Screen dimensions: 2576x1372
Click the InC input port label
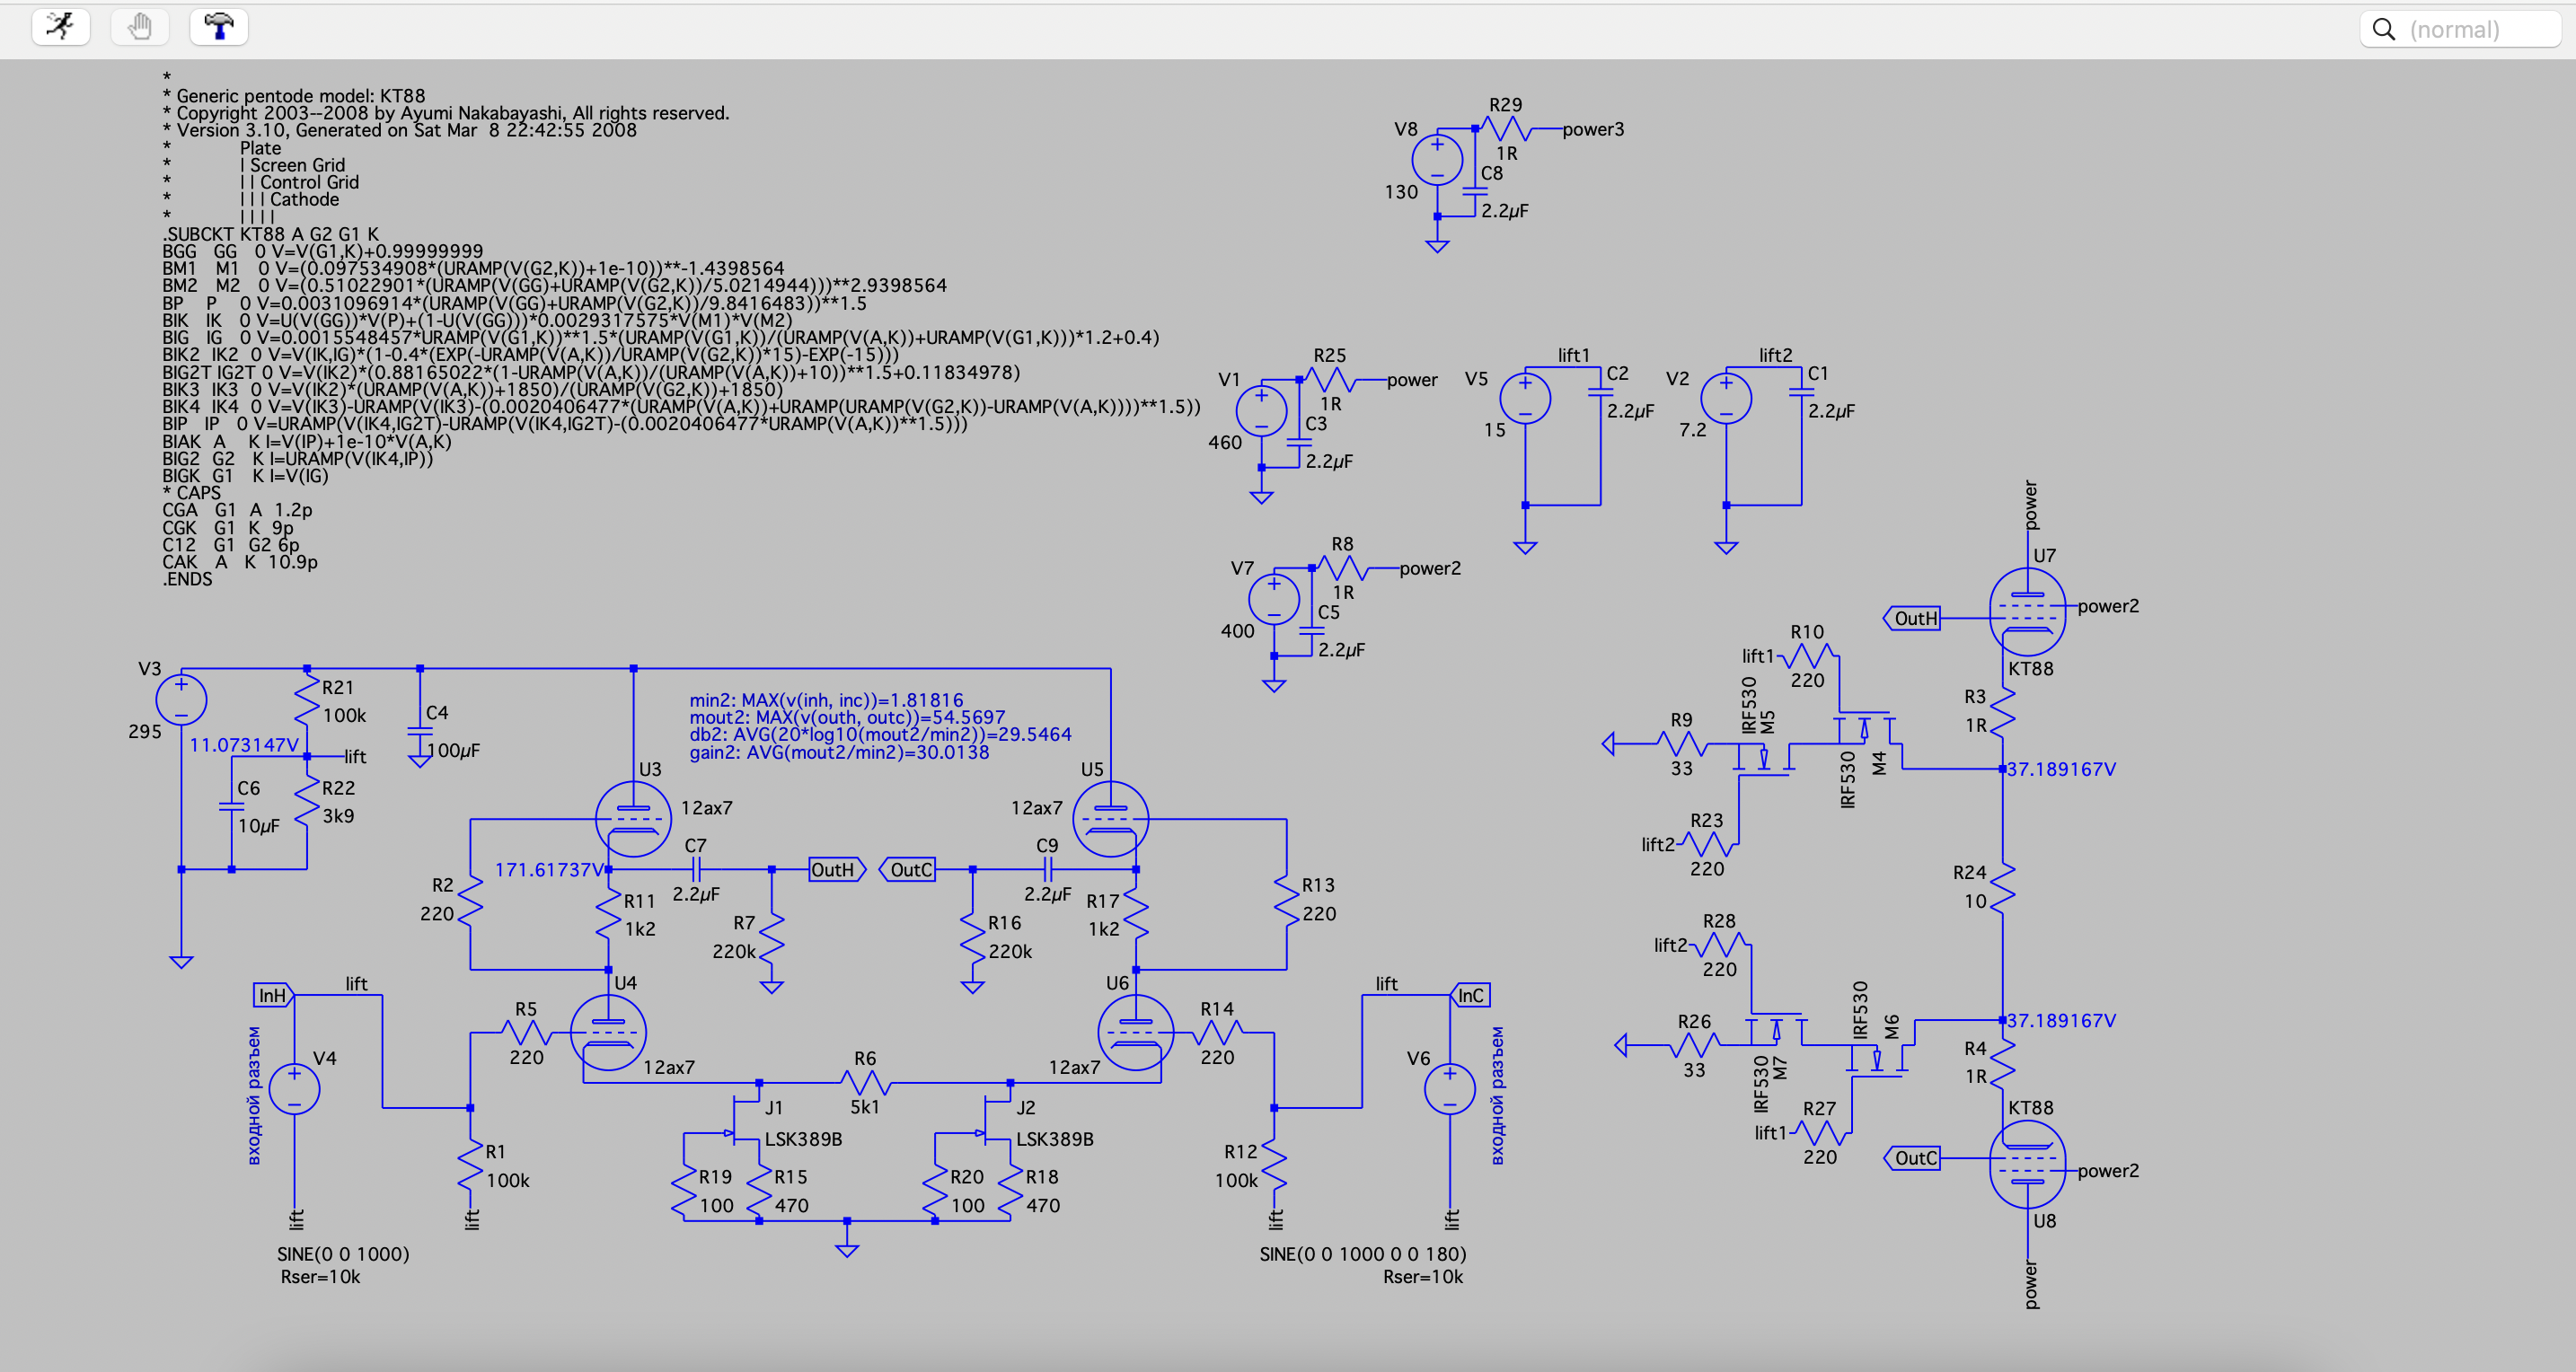click(1470, 995)
